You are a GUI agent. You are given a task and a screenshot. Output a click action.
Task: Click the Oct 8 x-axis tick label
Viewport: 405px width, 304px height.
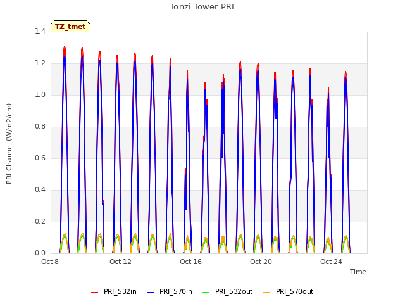coord(50,262)
